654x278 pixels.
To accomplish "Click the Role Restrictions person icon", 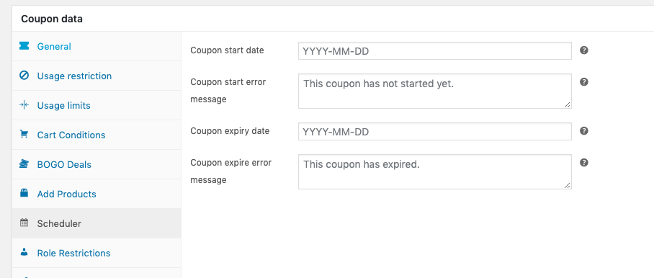I will (24, 253).
